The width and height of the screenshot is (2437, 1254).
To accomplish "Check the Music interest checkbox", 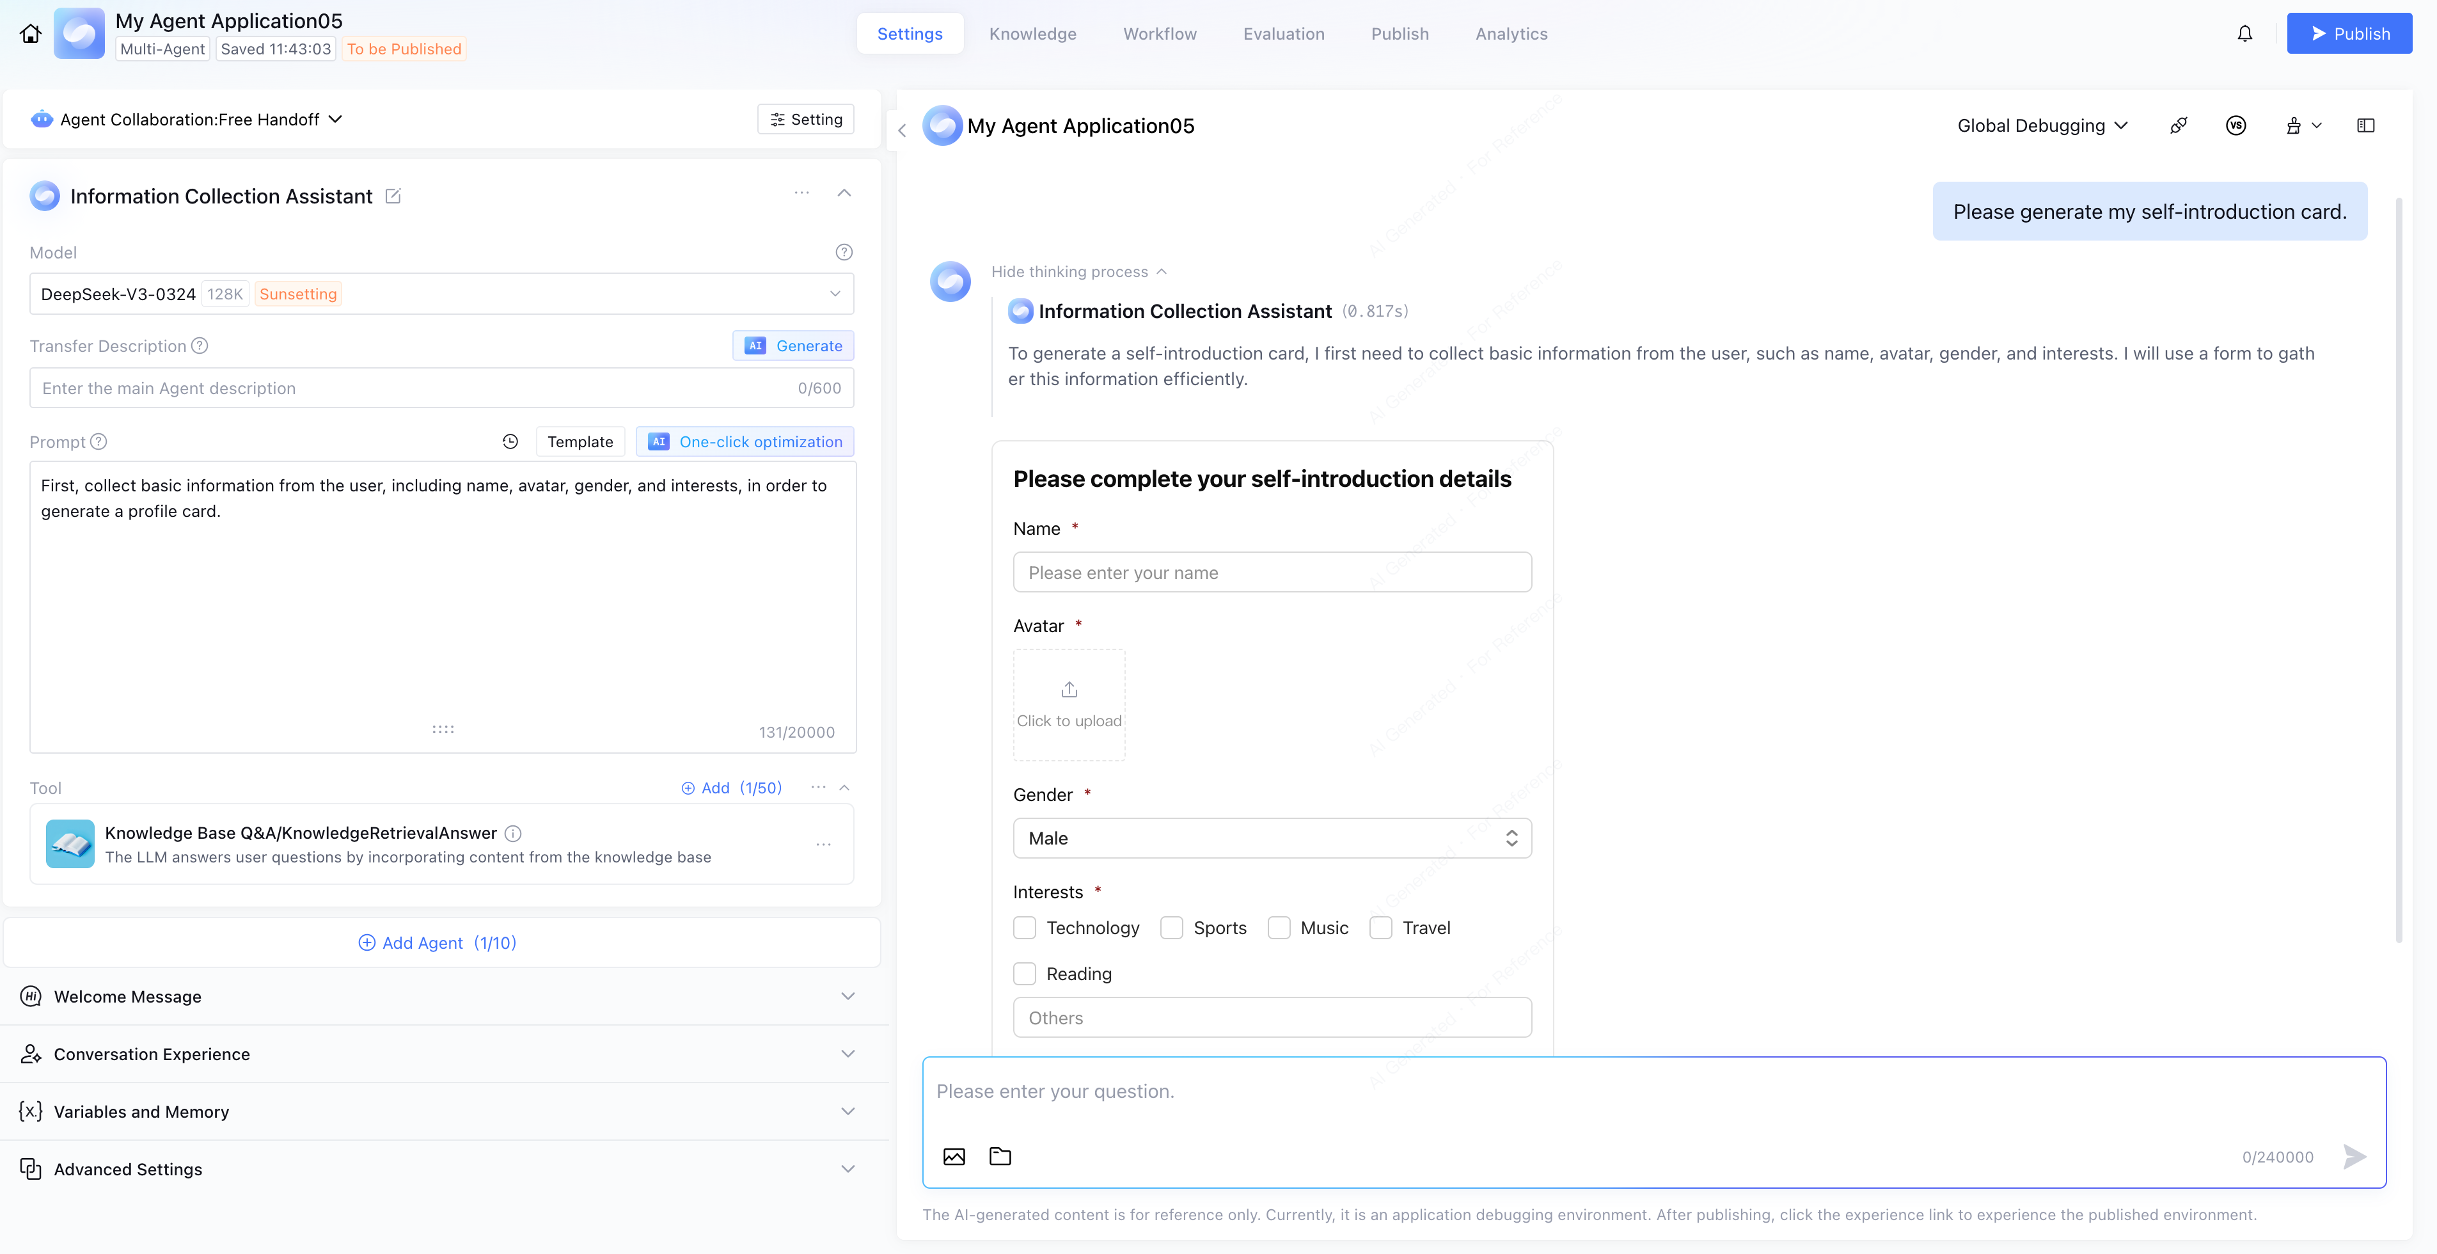I will pyautogui.click(x=1279, y=928).
